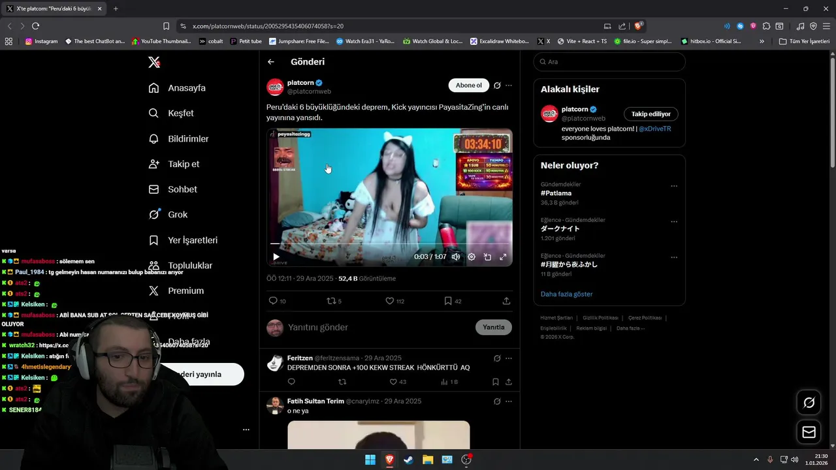836x470 pixels.
Task: Click the Yanıtını gönder reply field
Action: (x=379, y=327)
